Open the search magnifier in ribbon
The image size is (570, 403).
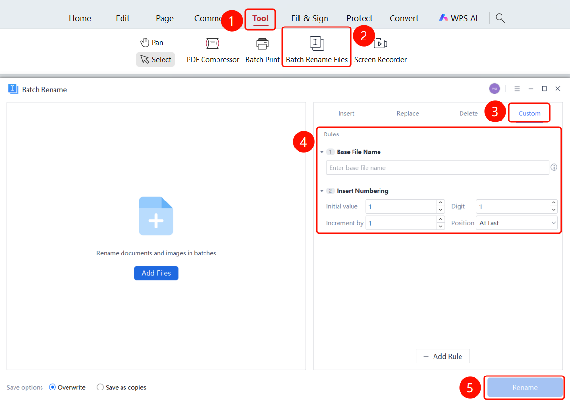(500, 18)
